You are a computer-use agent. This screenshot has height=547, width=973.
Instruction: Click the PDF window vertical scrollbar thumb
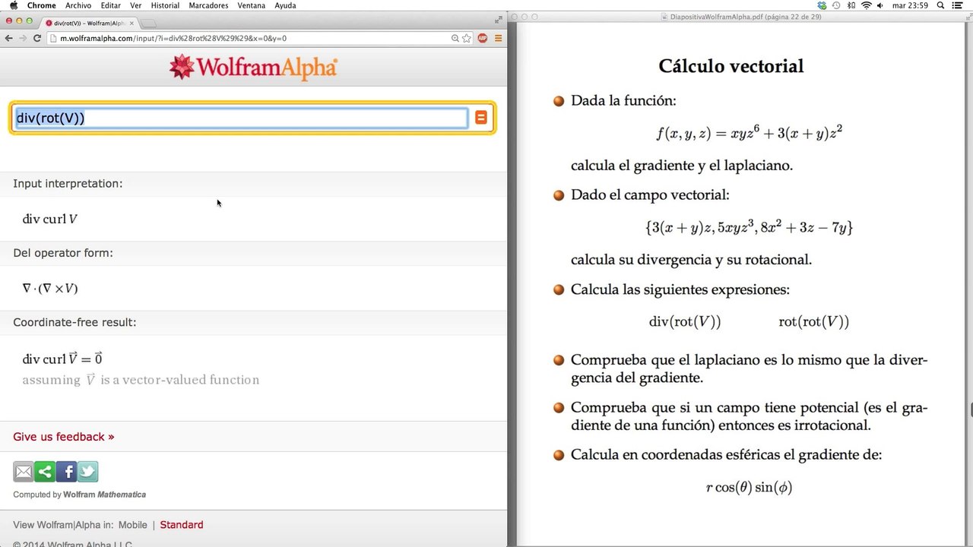point(971,409)
